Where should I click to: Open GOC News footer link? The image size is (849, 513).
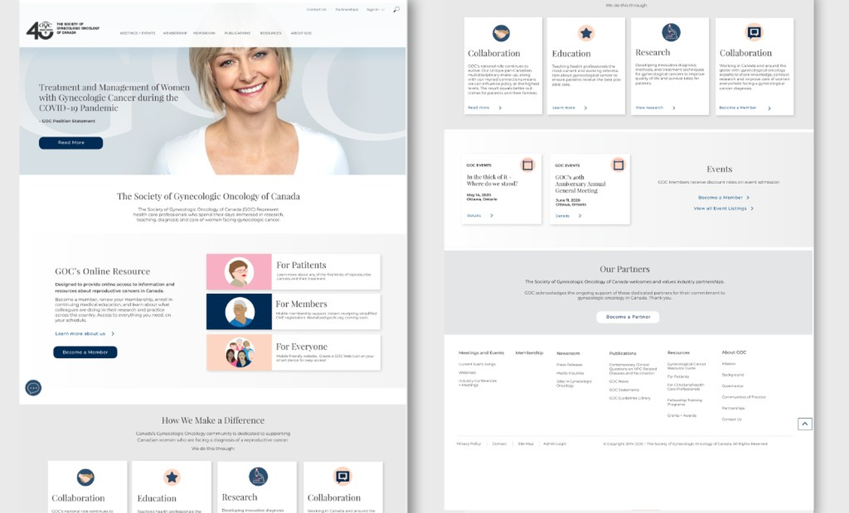(x=618, y=381)
